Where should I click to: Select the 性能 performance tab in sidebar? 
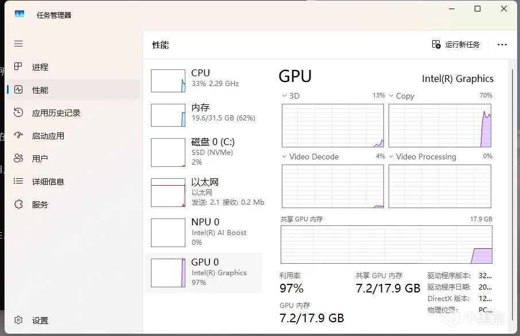pos(40,90)
